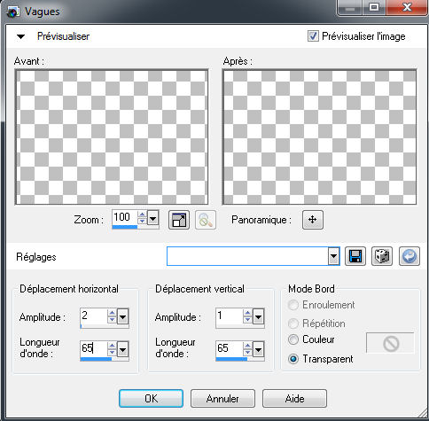Screen dimensions: 429x421
Task: Click the Annuler button
Action: tap(222, 399)
